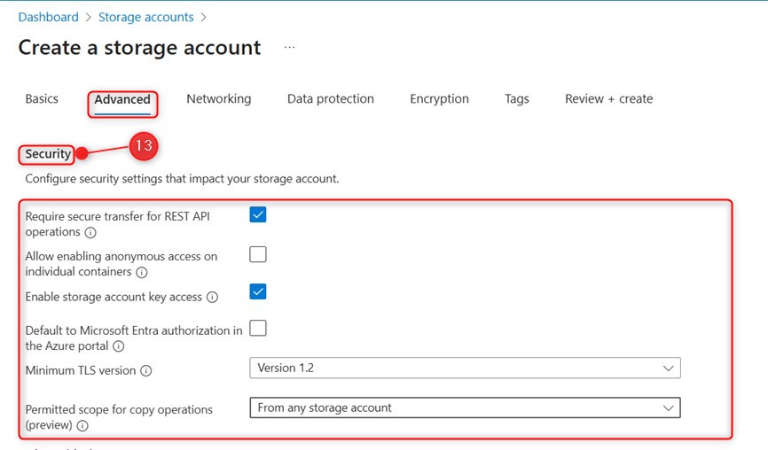Toggle Enable storage account key access checkbox
Screen dimensions: 768x450
tap(258, 291)
